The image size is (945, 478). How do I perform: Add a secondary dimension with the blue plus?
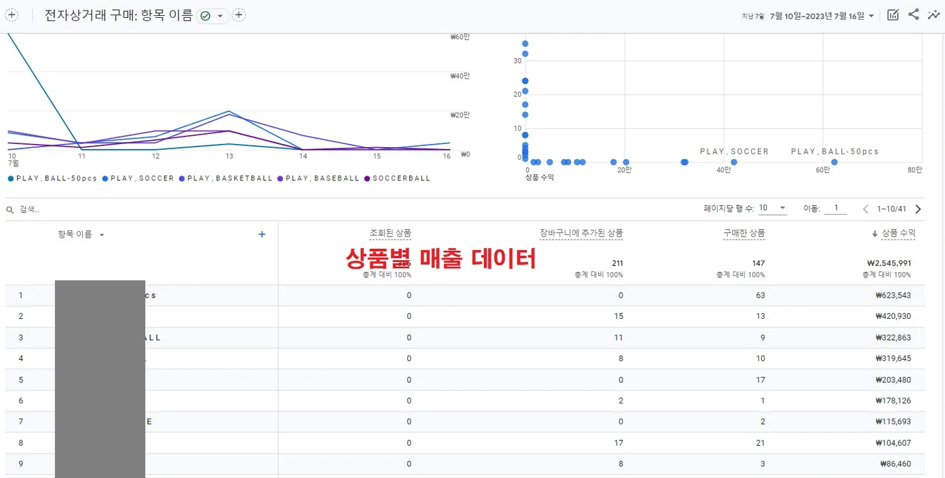[x=262, y=234]
